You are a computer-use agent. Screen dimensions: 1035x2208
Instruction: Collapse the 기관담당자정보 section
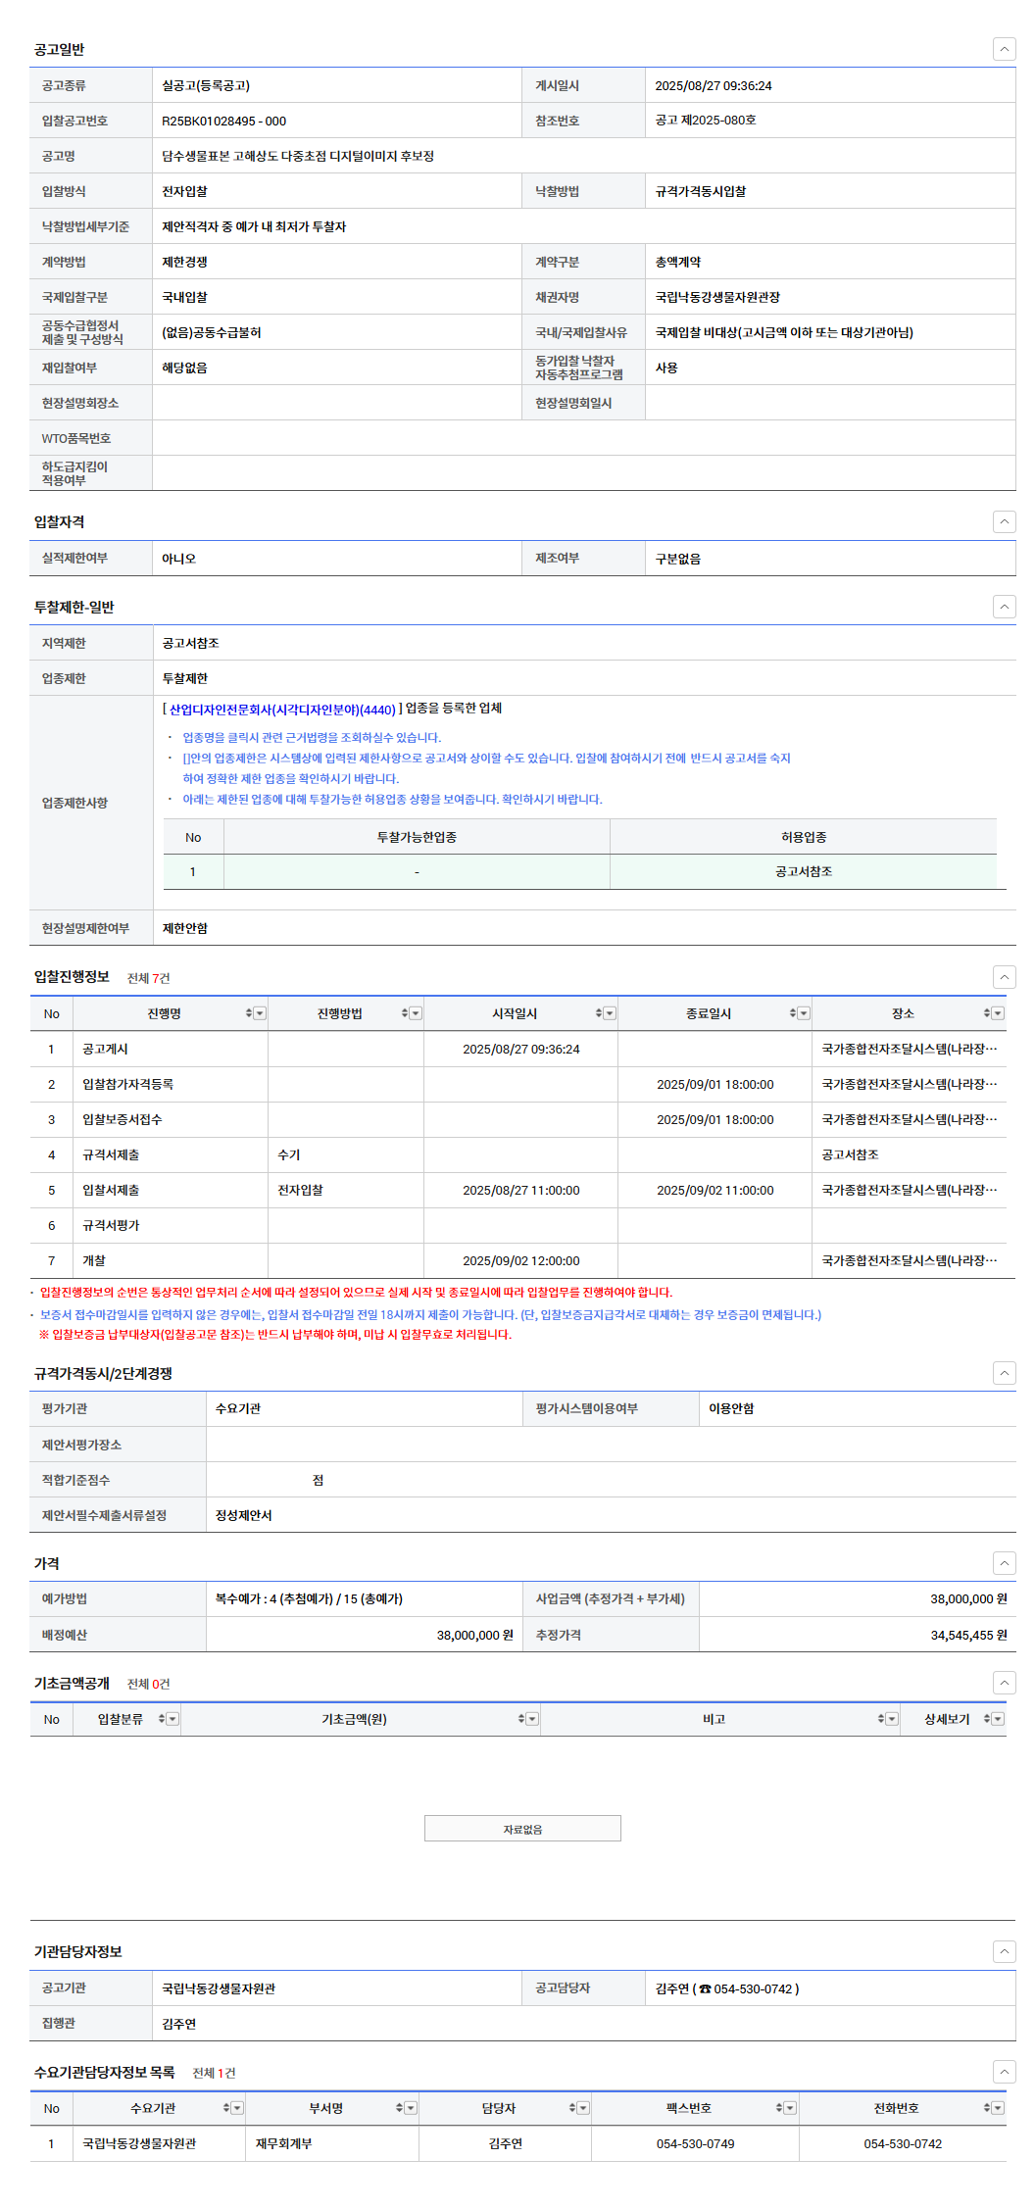tap(1004, 1951)
